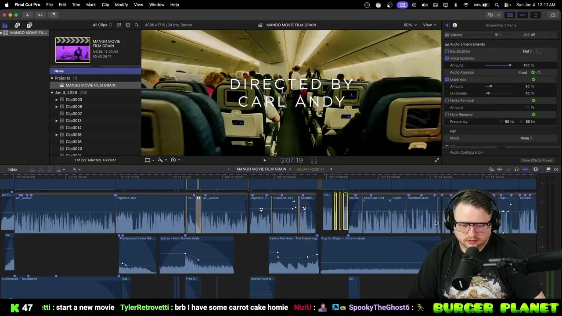
Task: Click the Share export icon
Action: pyautogui.click(x=553, y=14)
